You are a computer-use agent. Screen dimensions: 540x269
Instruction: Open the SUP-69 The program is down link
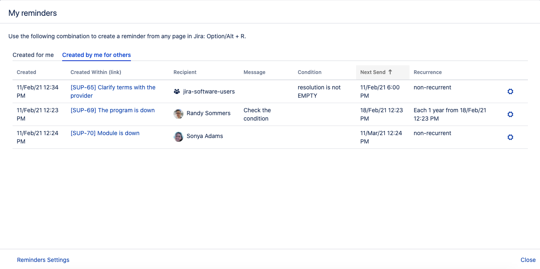coord(113,110)
